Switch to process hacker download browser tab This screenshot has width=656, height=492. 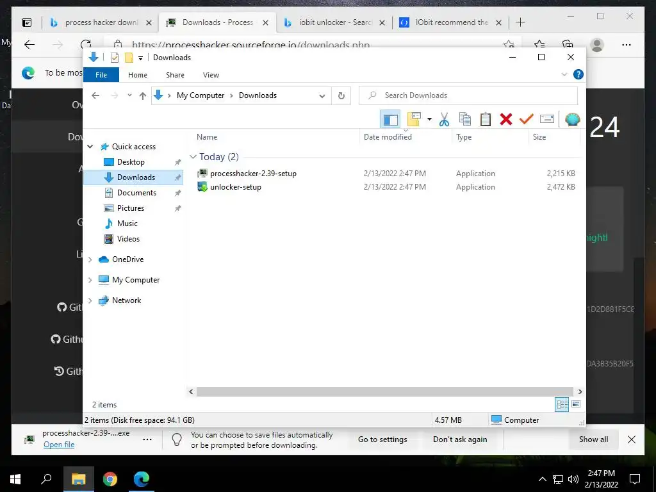[x=101, y=22]
